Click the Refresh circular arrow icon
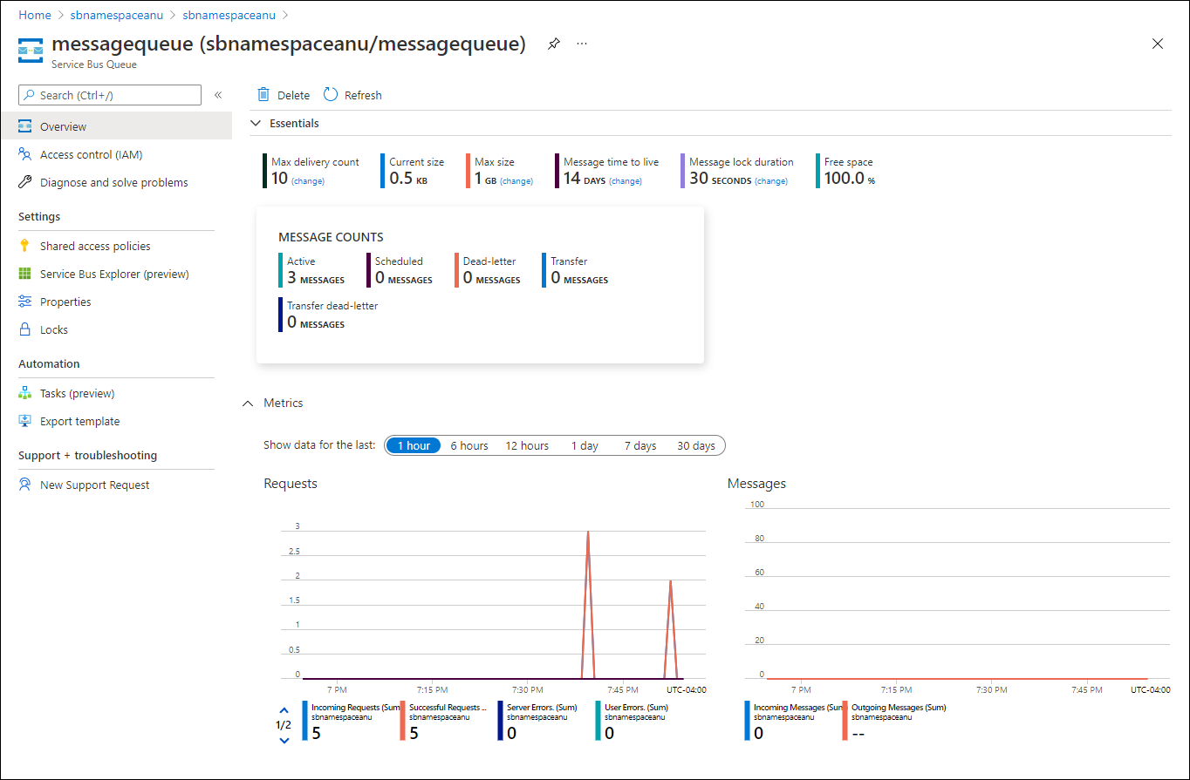1190x780 pixels. pos(331,94)
